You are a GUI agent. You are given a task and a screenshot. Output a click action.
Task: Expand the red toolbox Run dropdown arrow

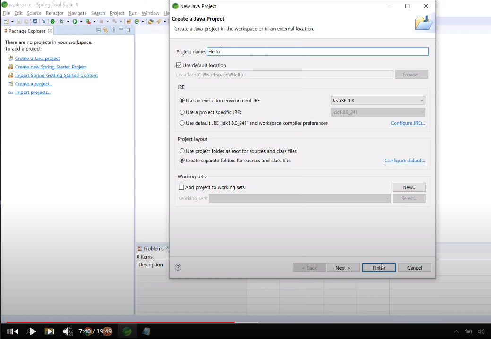click(x=94, y=22)
